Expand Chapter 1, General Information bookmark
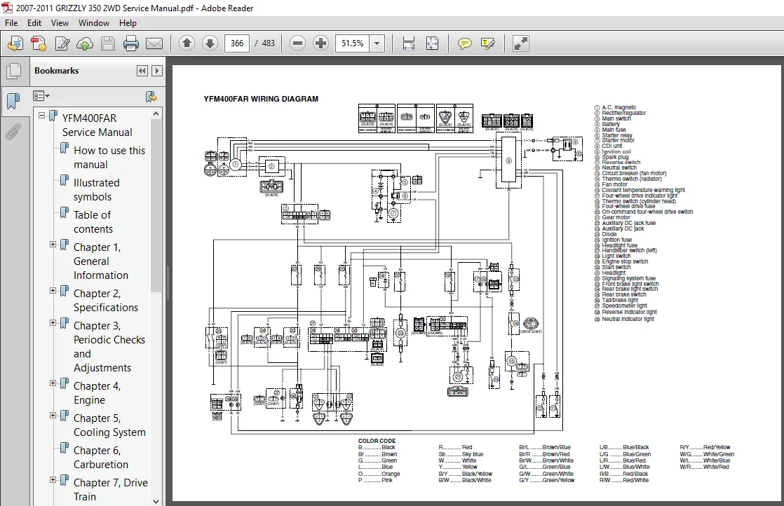The height and width of the screenshot is (506, 784). pos(53,245)
